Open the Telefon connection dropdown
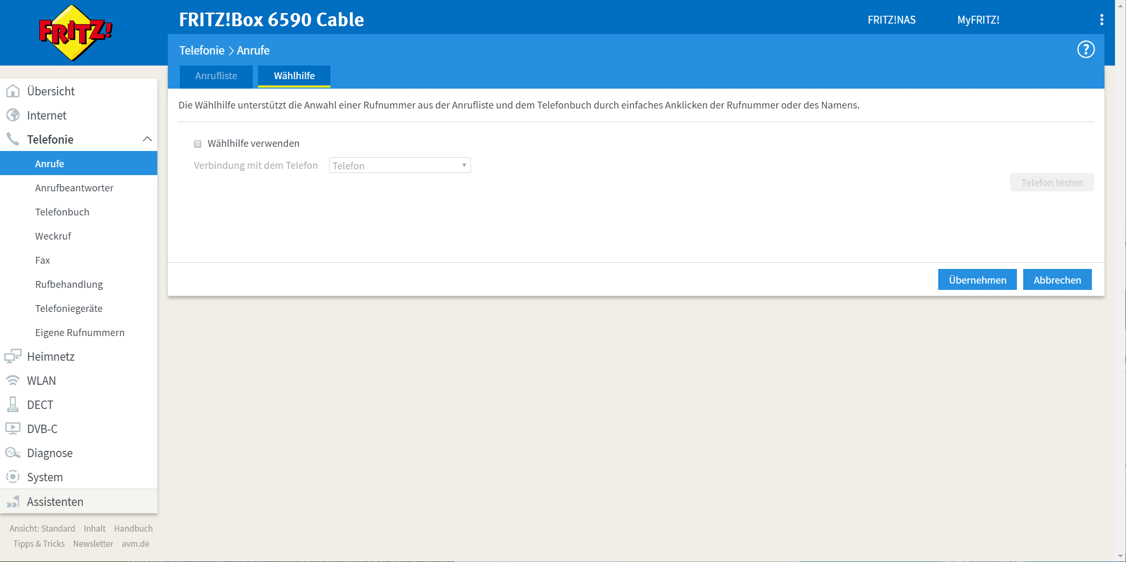The image size is (1126, 562). pyautogui.click(x=400, y=166)
